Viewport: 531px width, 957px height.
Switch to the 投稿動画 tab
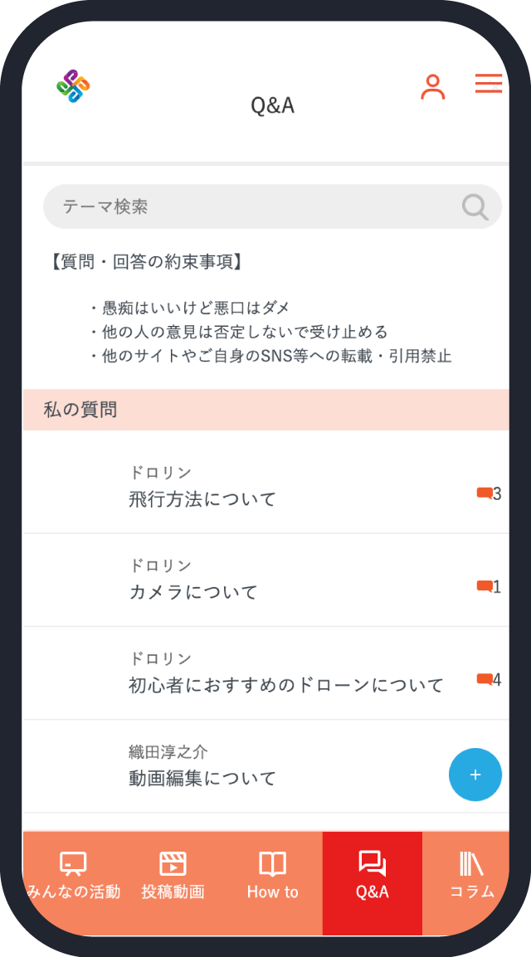coord(173,876)
